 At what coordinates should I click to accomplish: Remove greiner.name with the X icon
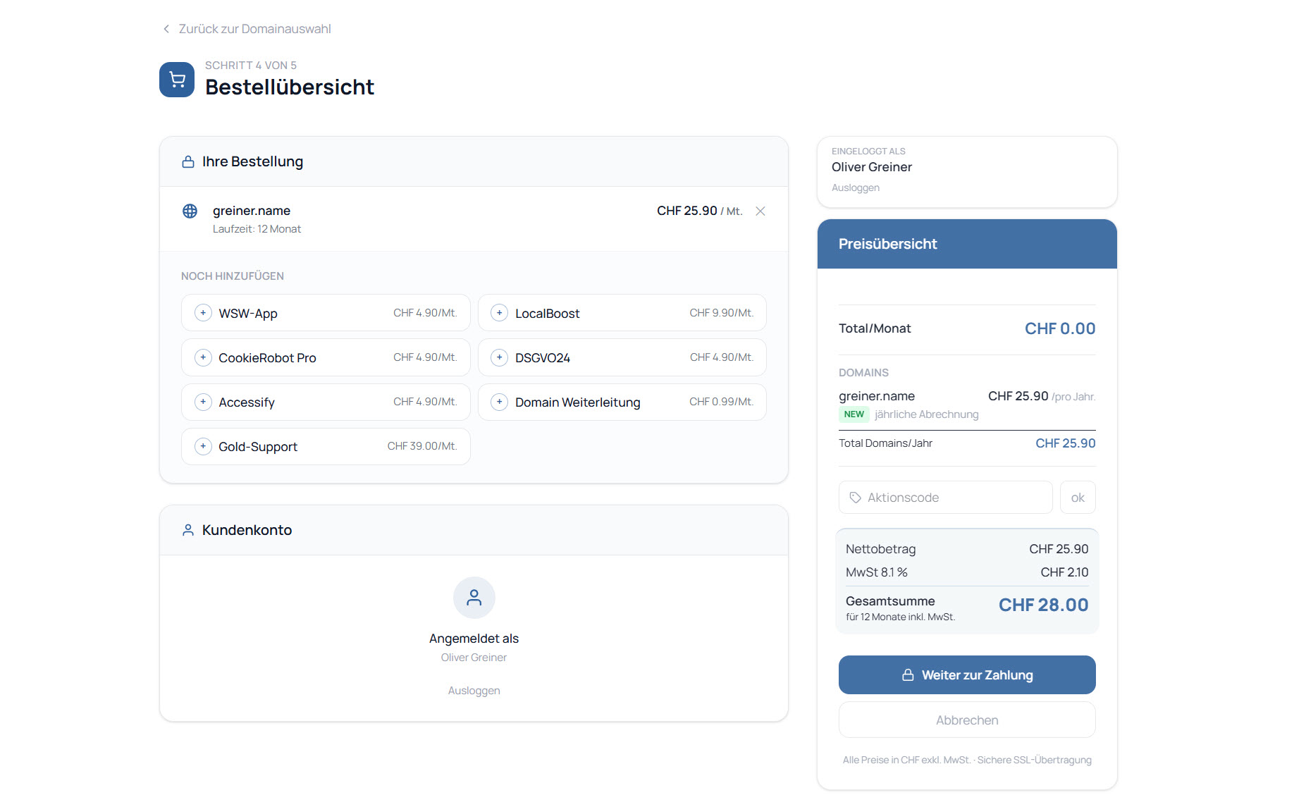pos(760,211)
